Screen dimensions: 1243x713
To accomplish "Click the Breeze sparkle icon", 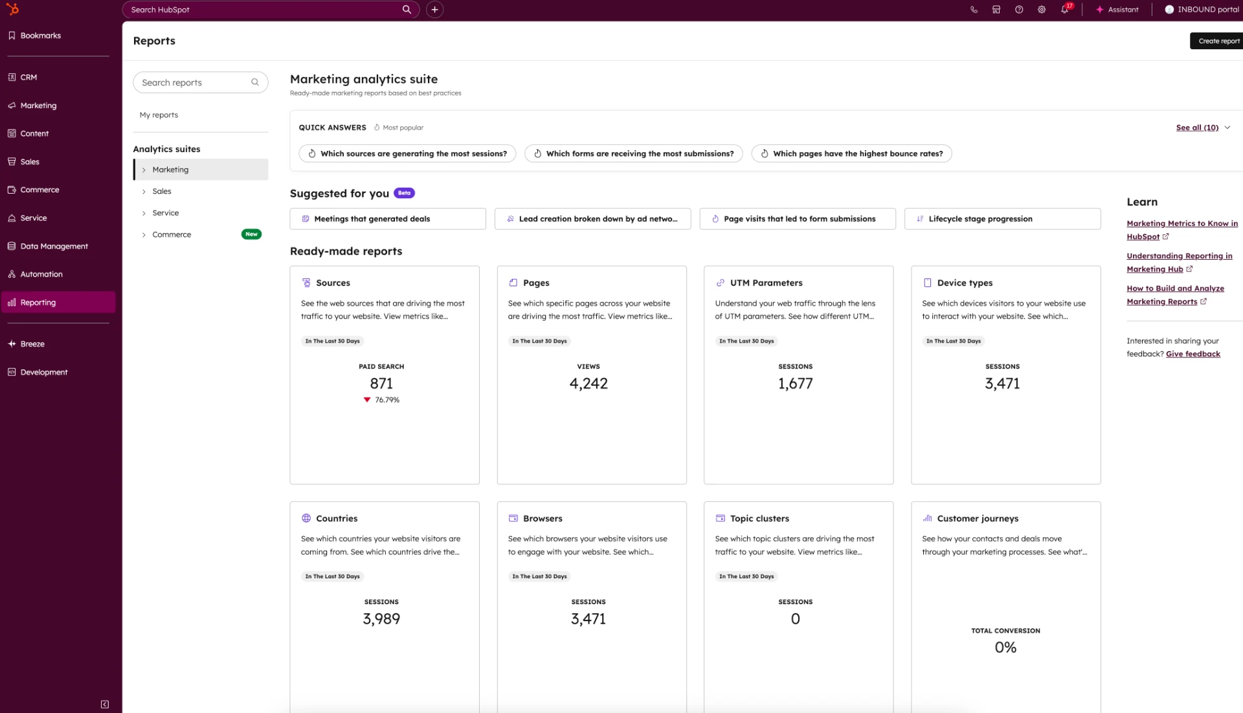I will 12,344.
